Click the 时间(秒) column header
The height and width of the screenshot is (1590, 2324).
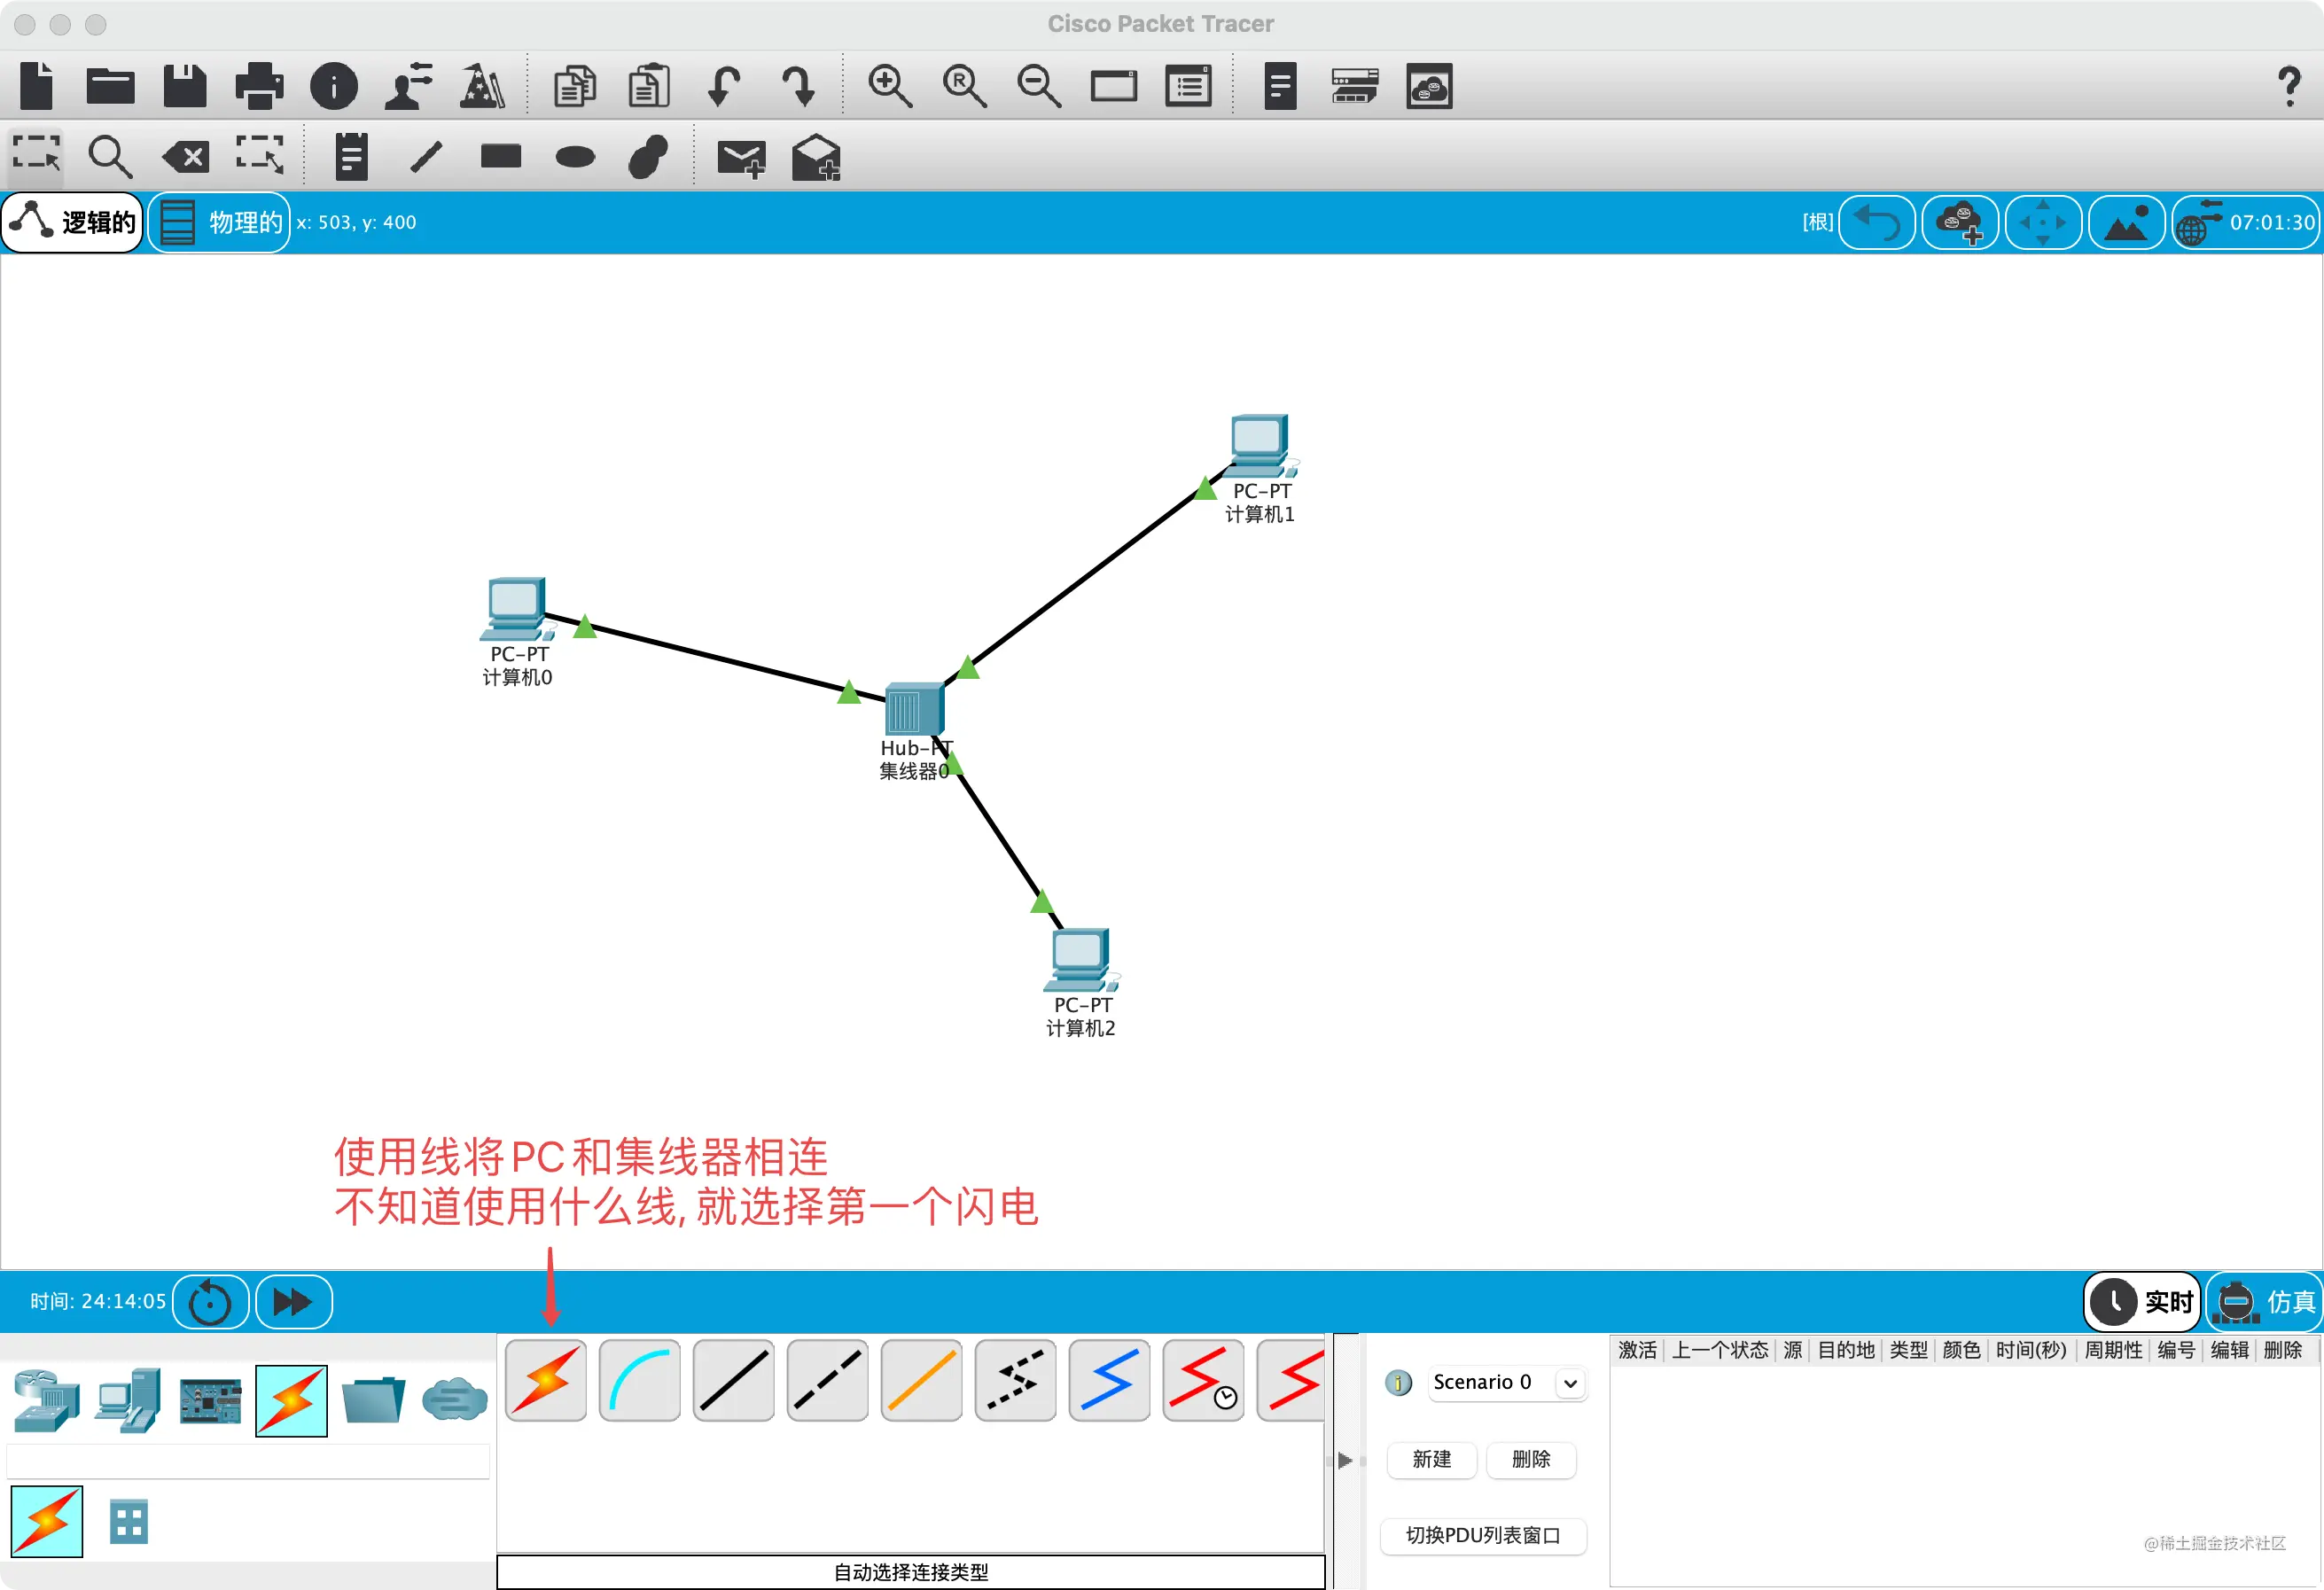click(2031, 1350)
